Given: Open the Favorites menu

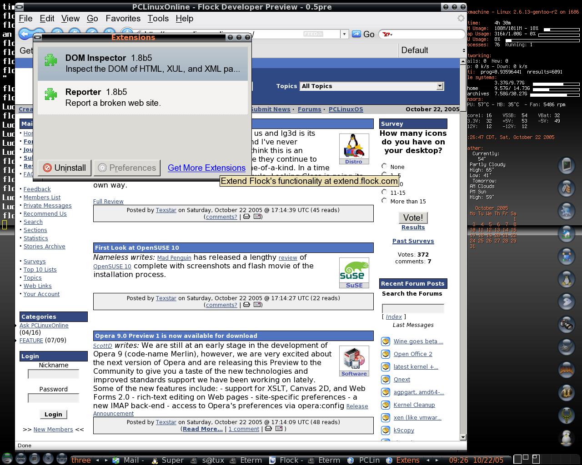Looking at the screenshot, I should (123, 19).
